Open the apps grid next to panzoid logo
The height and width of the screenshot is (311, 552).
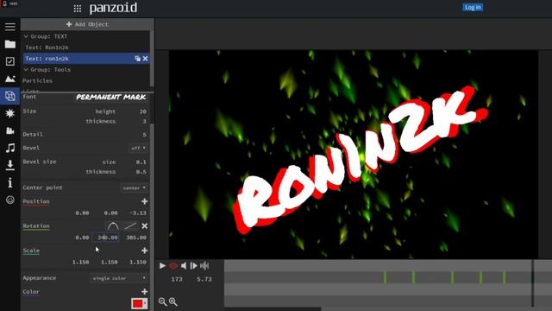[x=78, y=9]
